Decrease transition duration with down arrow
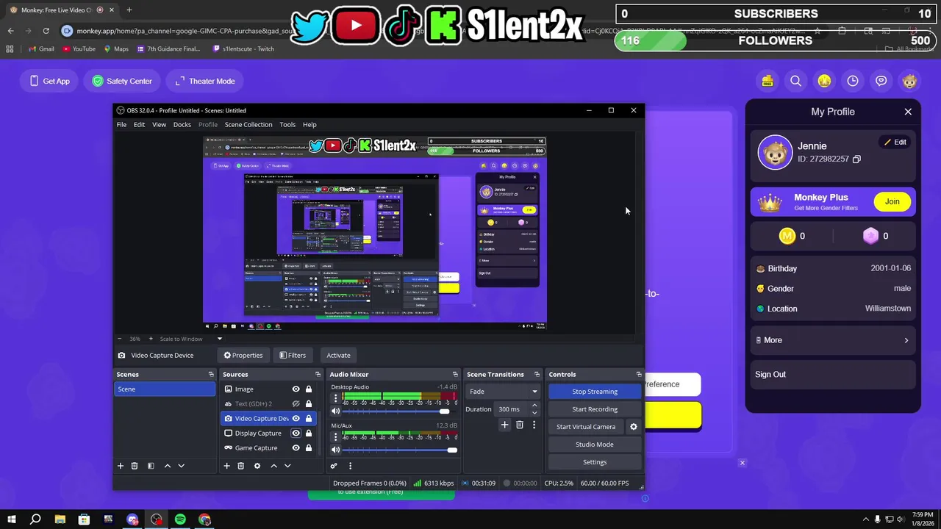The width and height of the screenshot is (941, 529). [534, 412]
